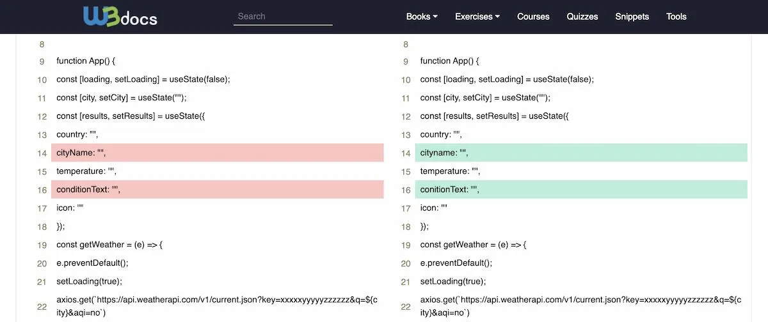Viewport: 768px width, 322px height.
Task: Open the W3docs logo homepage
Action: coord(120,16)
